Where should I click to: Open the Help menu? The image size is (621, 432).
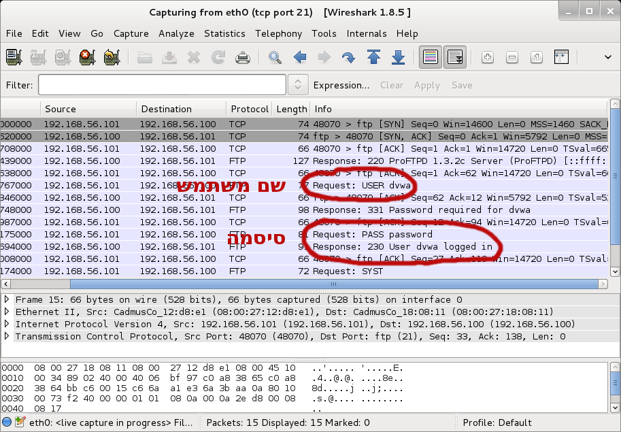[407, 33]
